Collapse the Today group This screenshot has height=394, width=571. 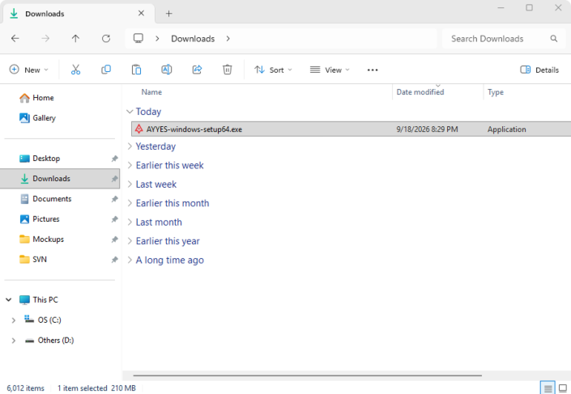(x=130, y=112)
